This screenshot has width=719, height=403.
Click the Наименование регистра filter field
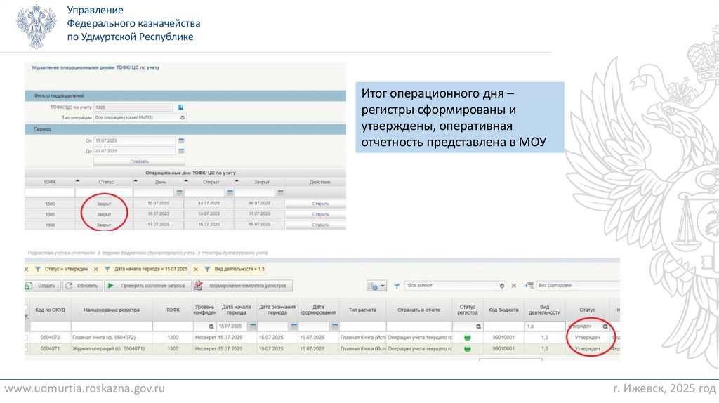coord(112,326)
